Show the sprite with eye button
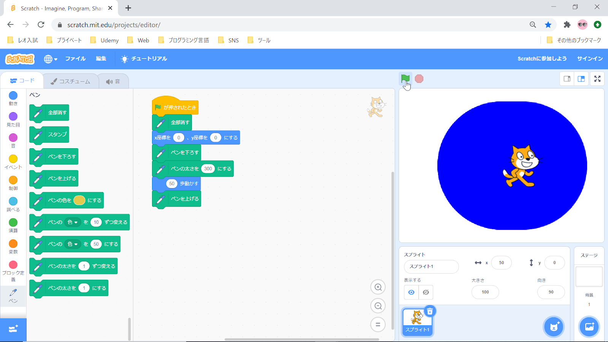 pyautogui.click(x=411, y=292)
